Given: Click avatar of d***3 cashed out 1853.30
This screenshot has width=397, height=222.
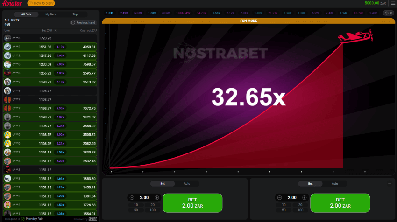Looking at the screenshot, I should coord(7,179).
